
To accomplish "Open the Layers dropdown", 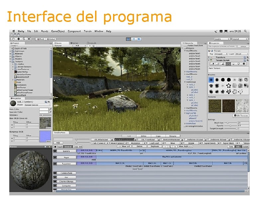I will (x=222, y=39).
